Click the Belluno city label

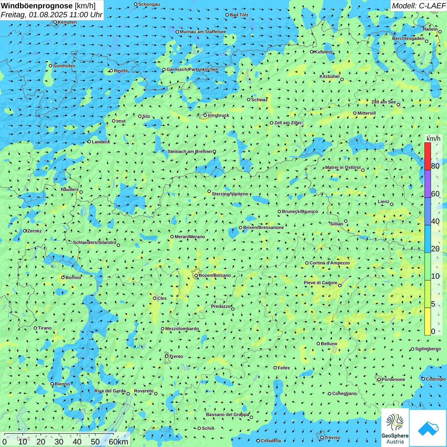tap(329, 344)
